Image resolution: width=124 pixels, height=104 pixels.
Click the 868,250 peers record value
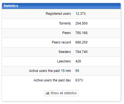tap(81, 42)
